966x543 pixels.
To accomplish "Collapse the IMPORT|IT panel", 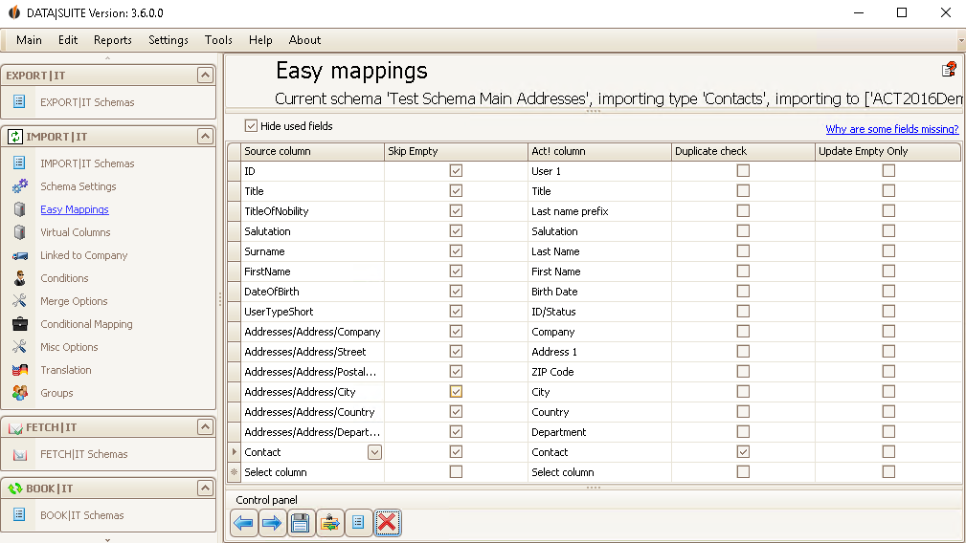I will 205,136.
